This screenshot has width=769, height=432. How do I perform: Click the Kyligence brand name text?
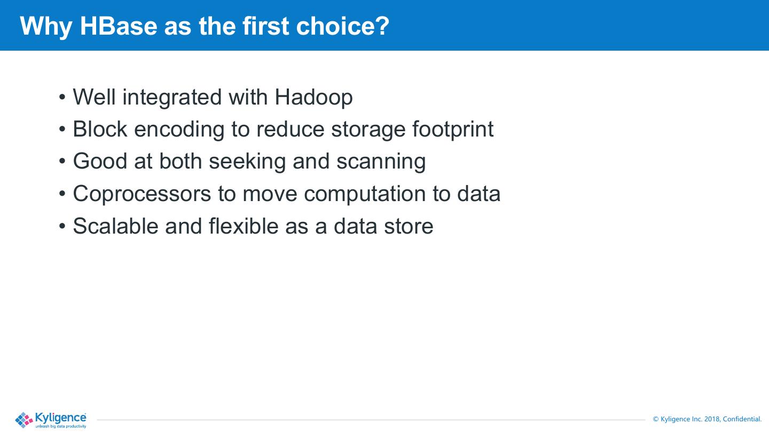pyautogui.click(x=60, y=417)
